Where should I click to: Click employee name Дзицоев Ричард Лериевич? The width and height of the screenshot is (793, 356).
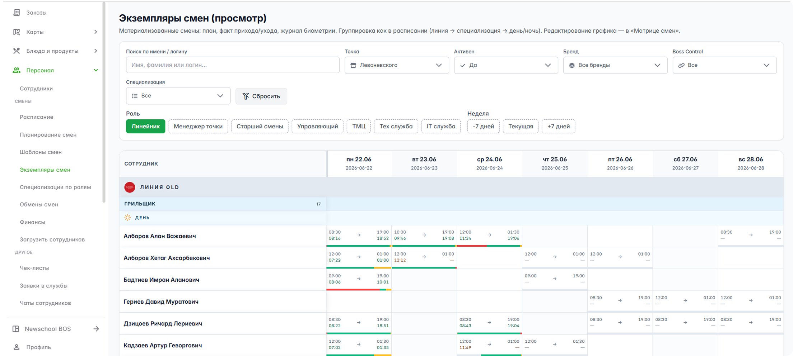pos(163,323)
